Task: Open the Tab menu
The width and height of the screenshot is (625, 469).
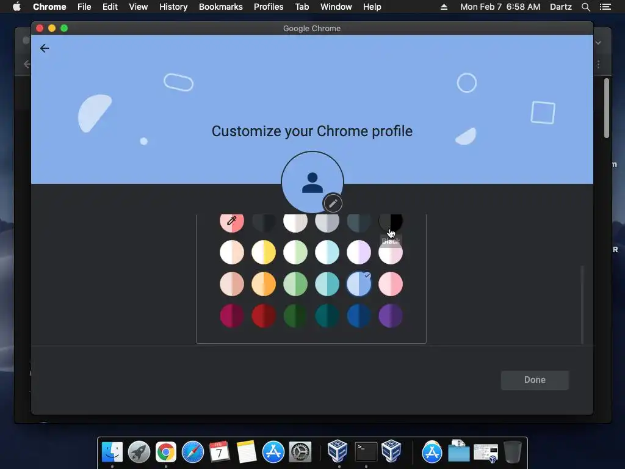Action: [x=302, y=7]
